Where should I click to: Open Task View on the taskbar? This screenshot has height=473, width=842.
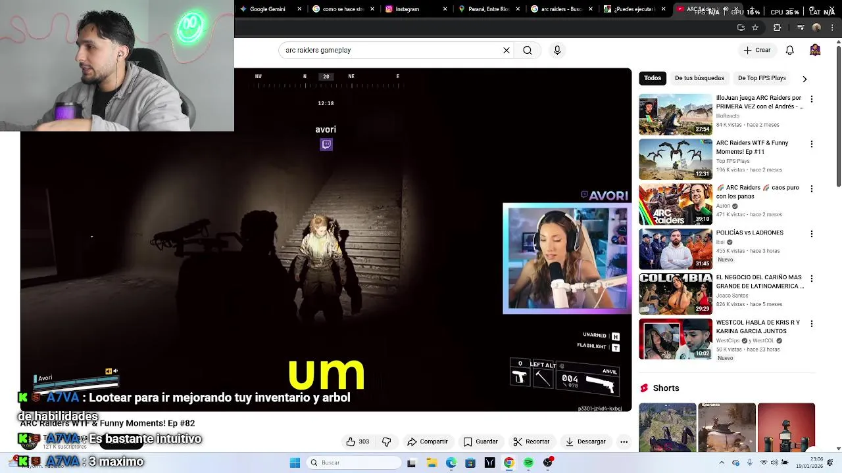411,462
